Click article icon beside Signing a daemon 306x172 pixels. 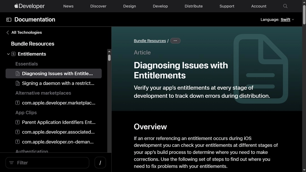pos(18,83)
